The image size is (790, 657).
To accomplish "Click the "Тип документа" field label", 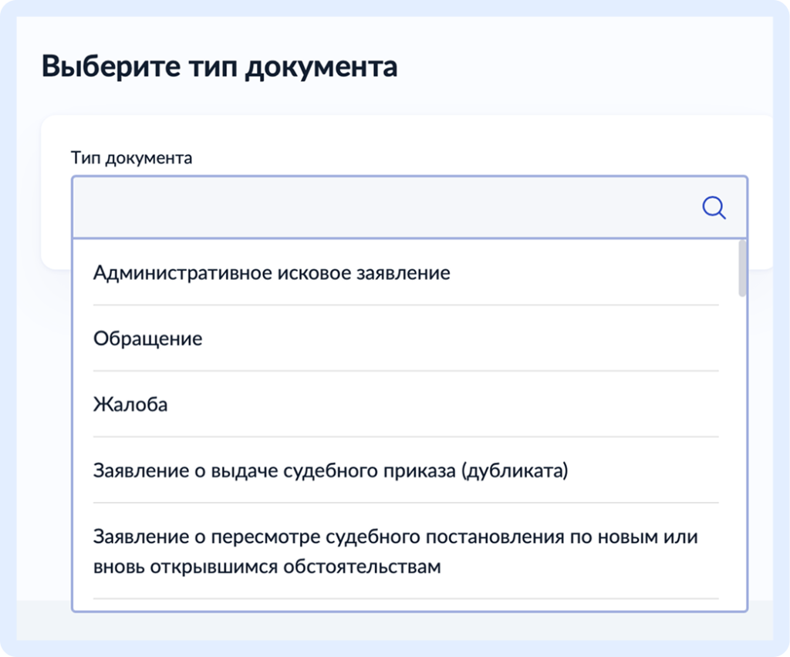I will tap(132, 158).
